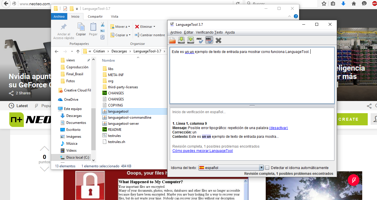Viewport: 377px width, 200px height.
Task: Click the ABP Adblock icon in browser
Action: [x=374, y=3]
